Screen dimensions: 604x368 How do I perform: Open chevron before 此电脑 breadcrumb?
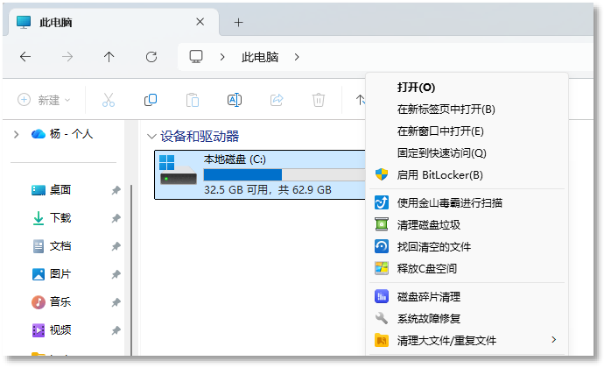222,57
